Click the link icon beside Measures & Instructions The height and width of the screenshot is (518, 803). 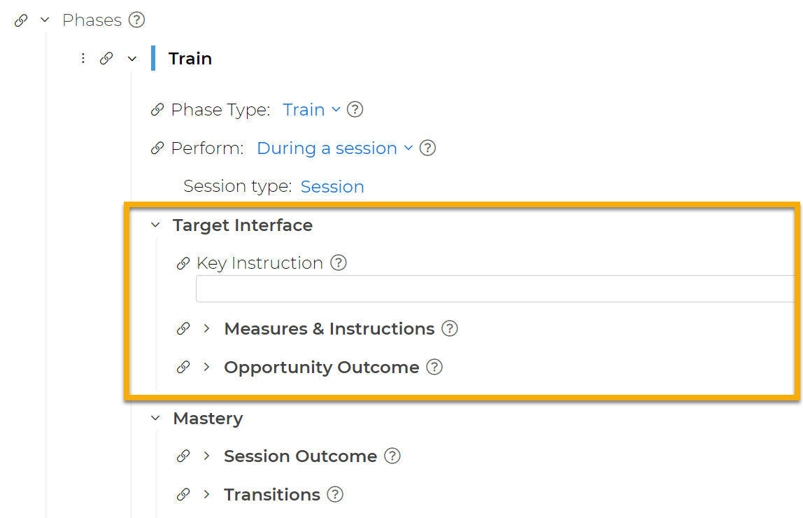click(184, 328)
